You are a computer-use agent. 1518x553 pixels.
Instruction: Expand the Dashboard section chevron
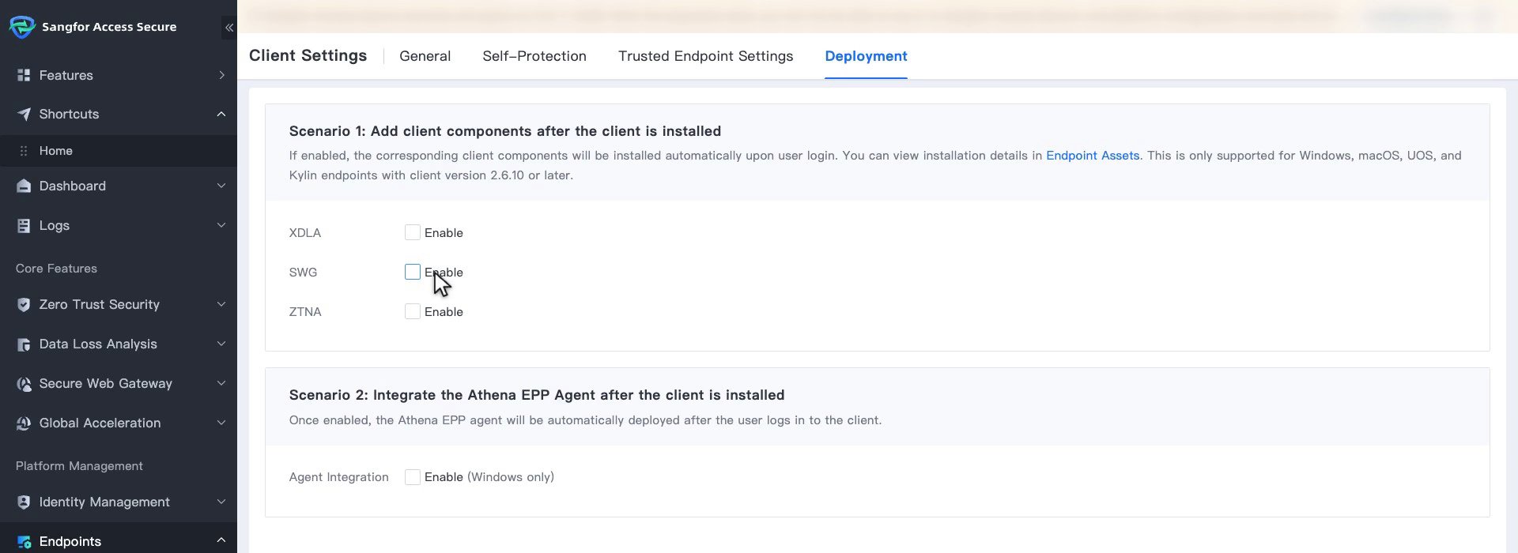coord(221,186)
